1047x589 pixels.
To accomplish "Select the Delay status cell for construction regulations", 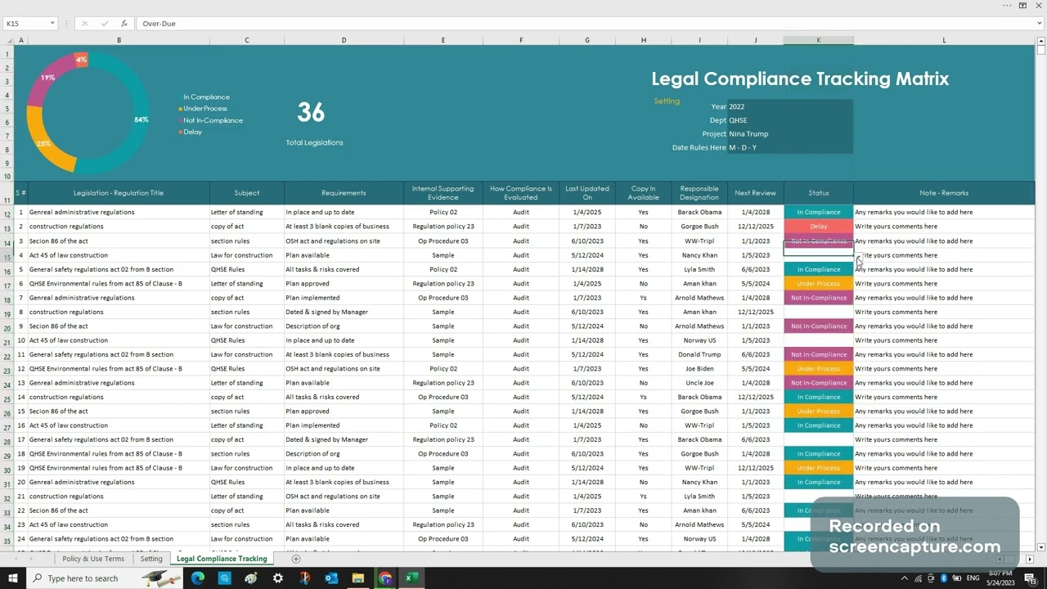I will tap(818, 227).
